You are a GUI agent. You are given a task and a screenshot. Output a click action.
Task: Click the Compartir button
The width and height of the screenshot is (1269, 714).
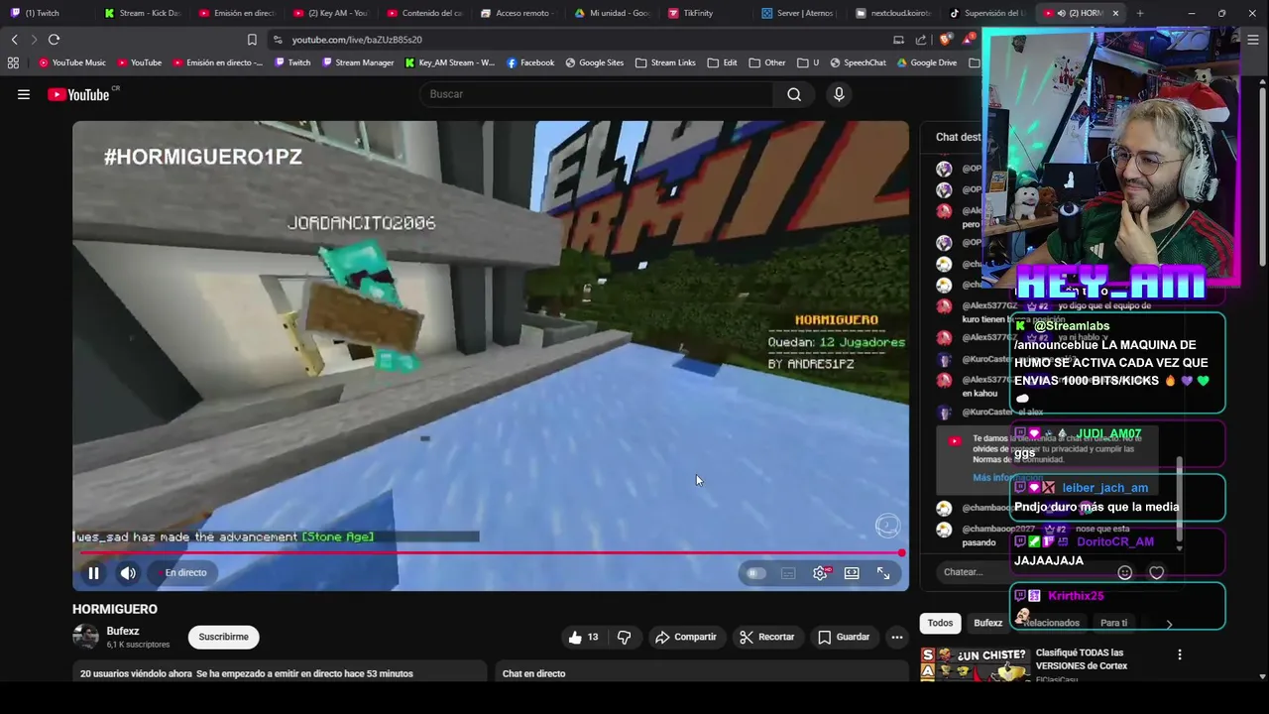tap(686, 637)
